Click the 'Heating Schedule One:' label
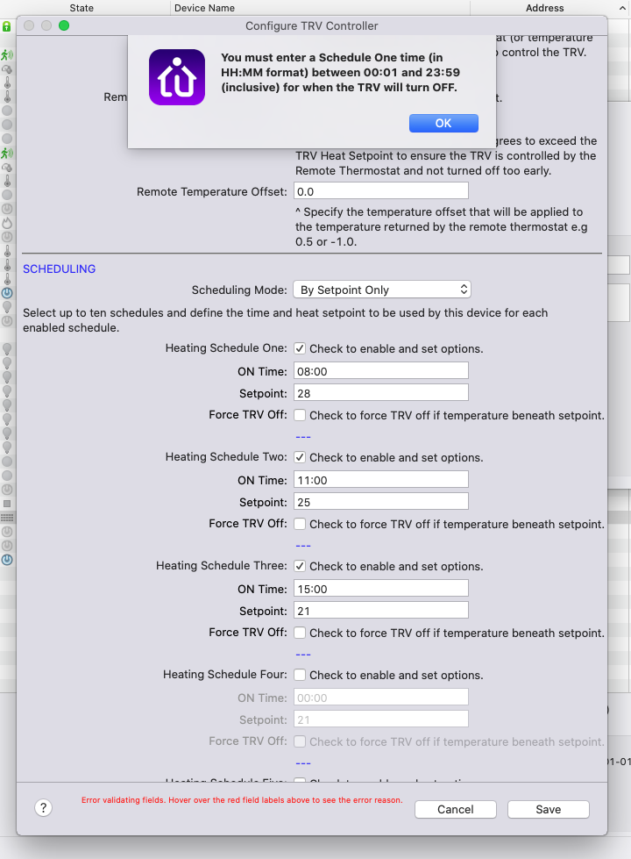Viewport: 631px width, 859px height. pyautogui.click(x=226, y=348)
